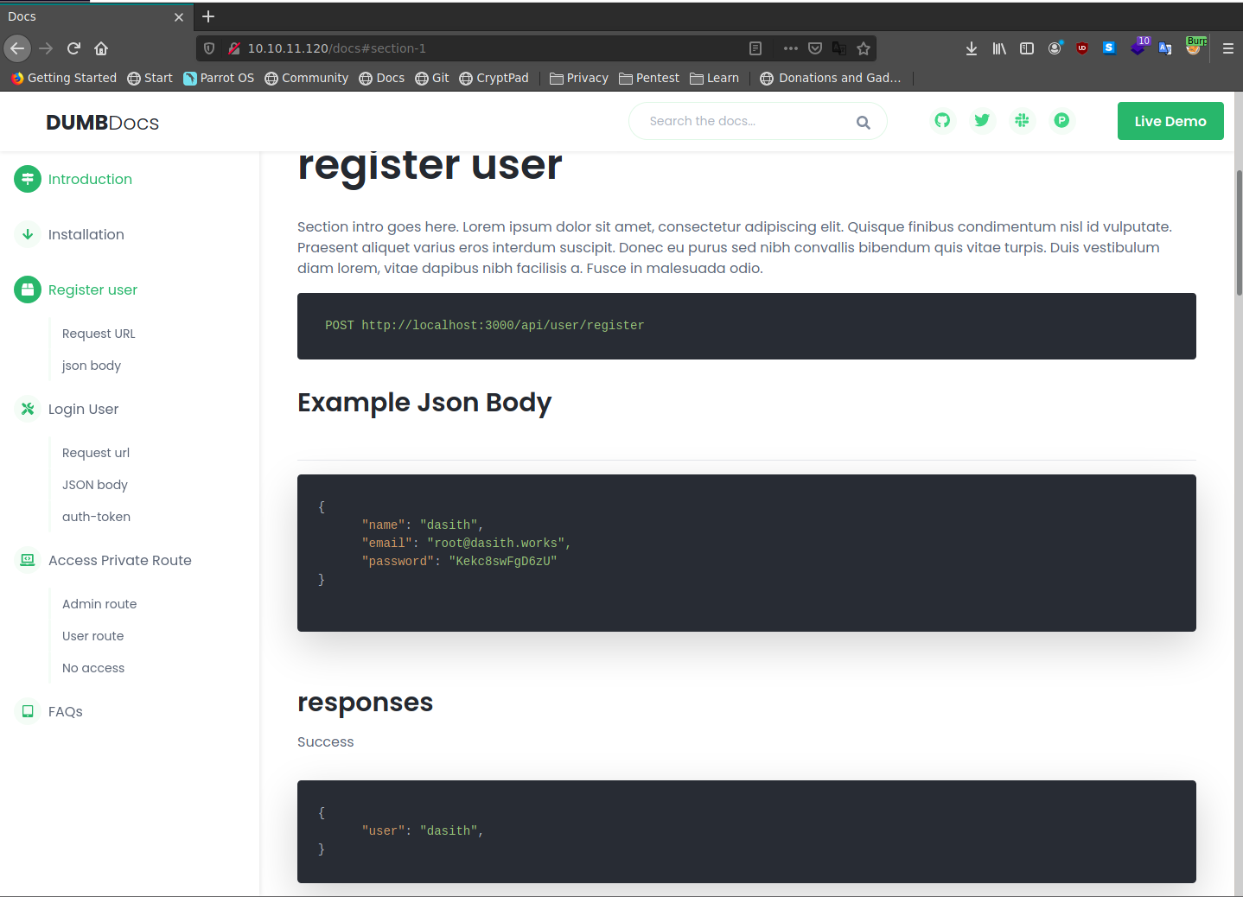Click the Search the docs field
The width and height of the screenshot is (1243, 897).
point(758,121)
